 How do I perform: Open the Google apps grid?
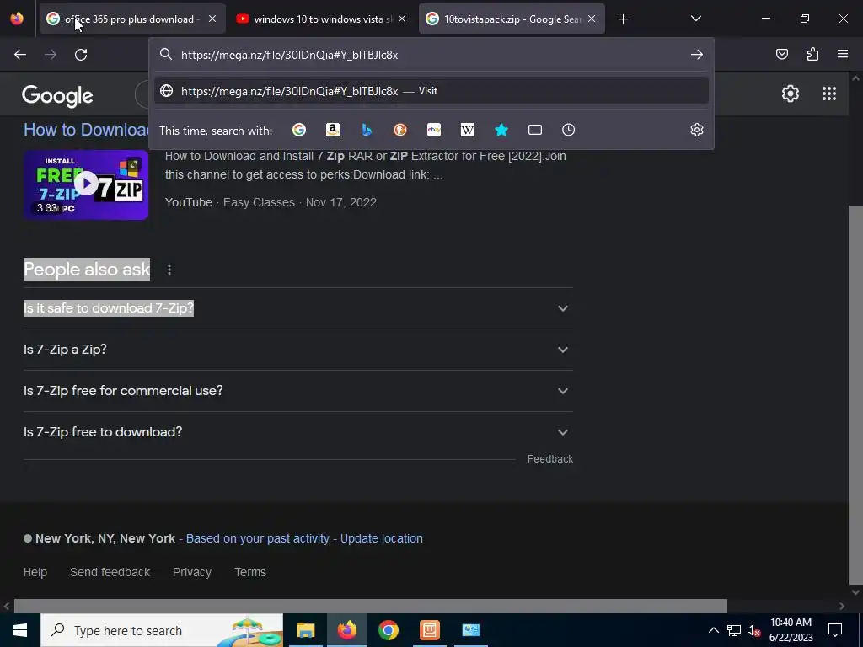[x=829, y=94]
